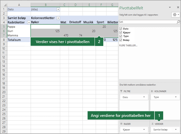Open the Pivottabellfelt pane options arrow
Viewport: 181px width, 134px height.
(x=170, y=7)
